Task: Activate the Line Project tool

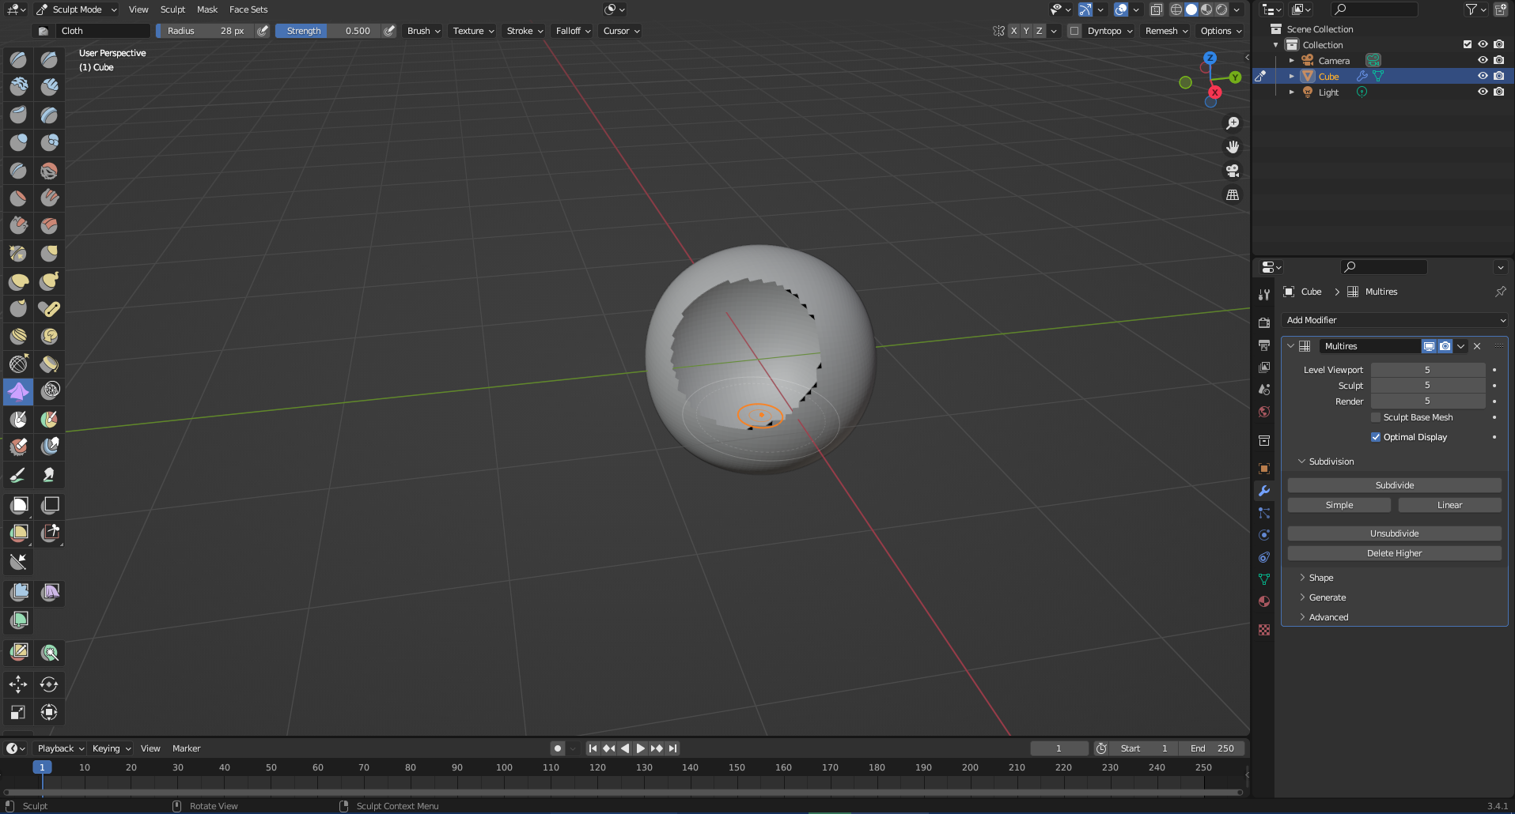Action: click(18, 562)
